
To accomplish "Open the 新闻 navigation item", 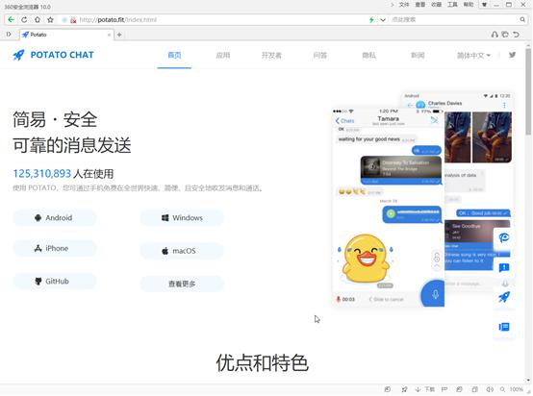I will pos(418,55).
